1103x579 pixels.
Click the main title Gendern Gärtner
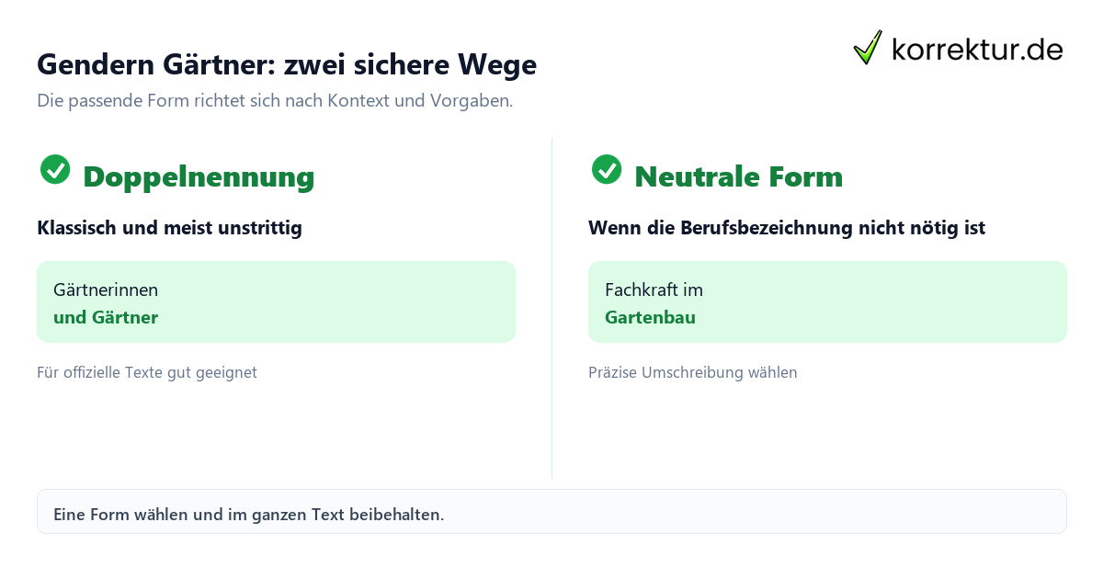[287, 65]
